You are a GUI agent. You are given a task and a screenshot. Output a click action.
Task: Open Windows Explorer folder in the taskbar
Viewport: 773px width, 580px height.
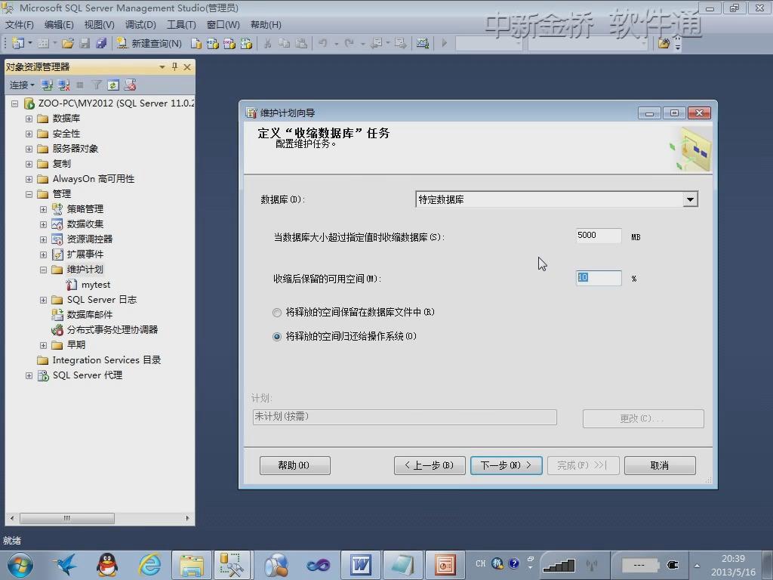pos(192,565)
